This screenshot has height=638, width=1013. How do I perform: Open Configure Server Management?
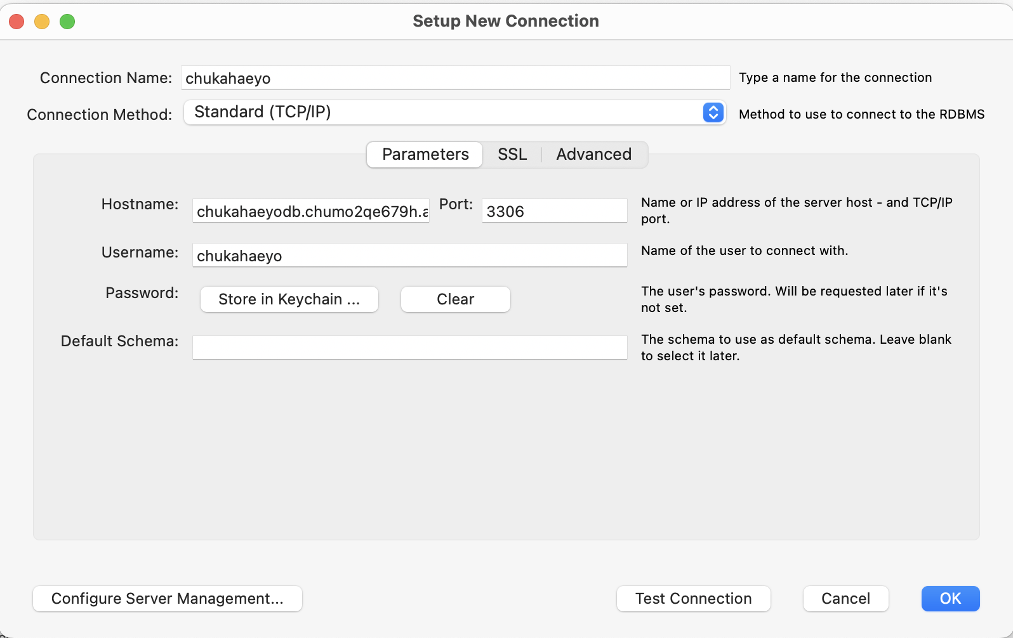click(x=167, y=599)
